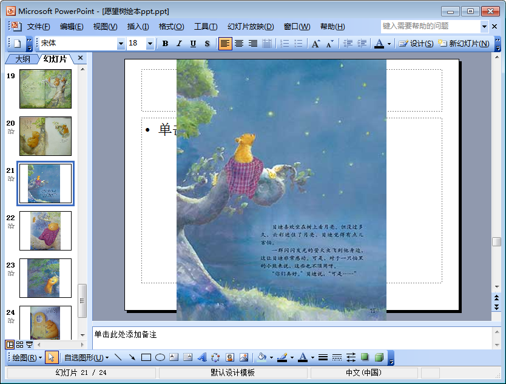
Task: Insert picture from file
Action: (244, 357)
